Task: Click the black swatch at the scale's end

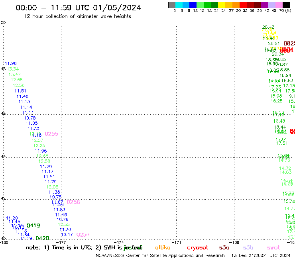Action: (x=286, y=5)
